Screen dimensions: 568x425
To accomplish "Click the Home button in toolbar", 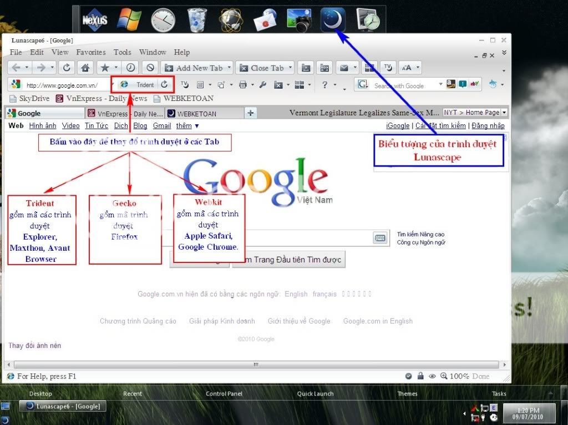I will coord(85,68).
